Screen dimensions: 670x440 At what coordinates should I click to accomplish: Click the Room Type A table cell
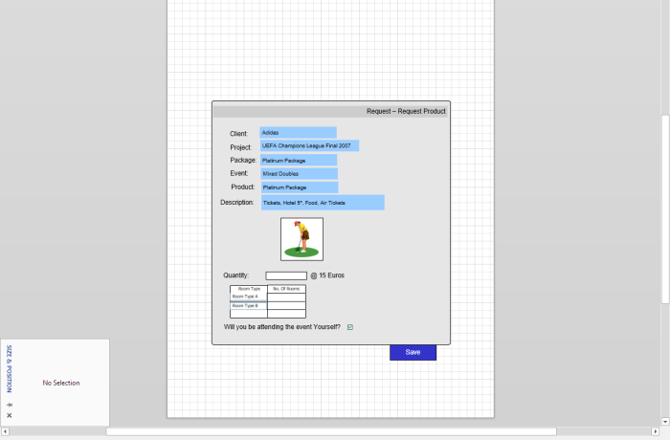point(248,297)
